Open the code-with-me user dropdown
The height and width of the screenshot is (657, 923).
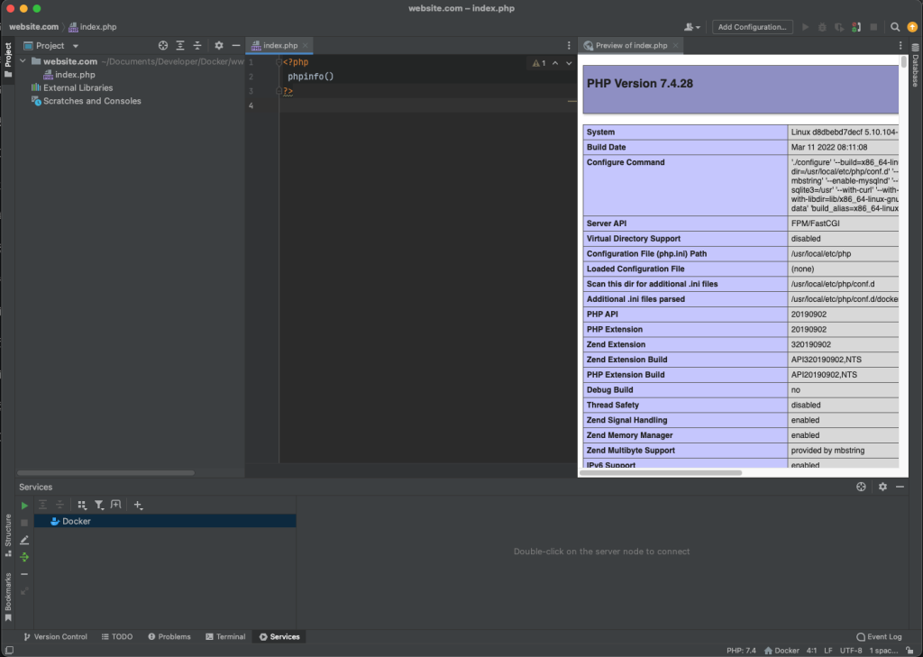(692, 27)
